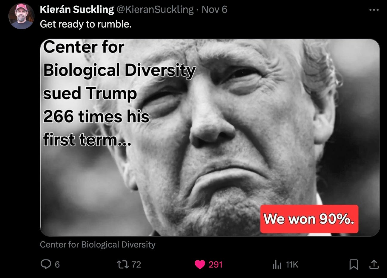
Task: Follow the Center for Biological Diversity source link
Action: (x=98, y=245)
